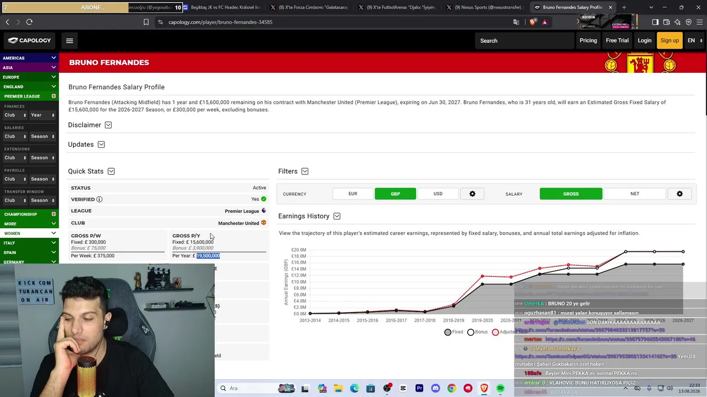Viewport: 707px width, 397px height.
Task: Open the Payrolls Club dropdown
Action: [x=15, y=179]
